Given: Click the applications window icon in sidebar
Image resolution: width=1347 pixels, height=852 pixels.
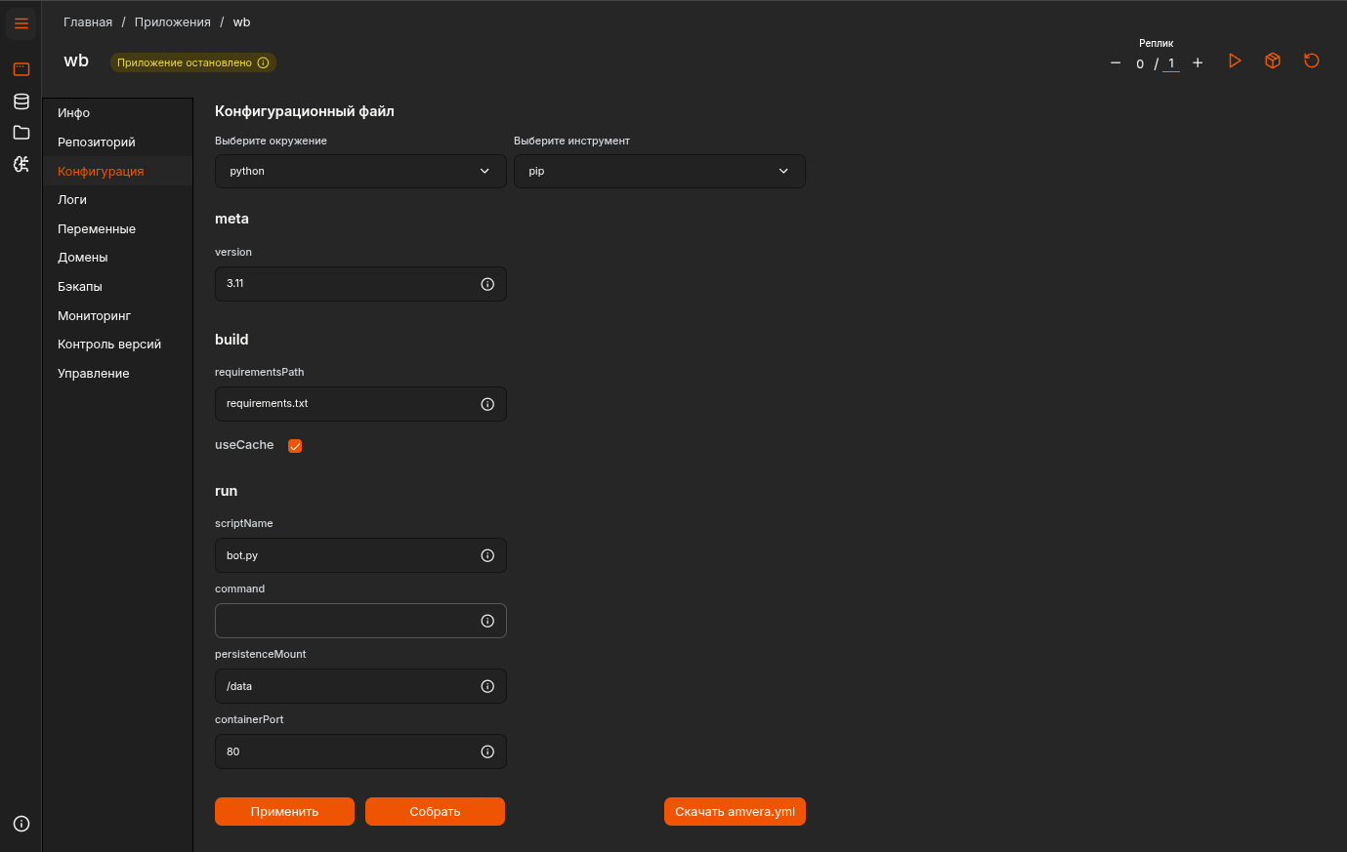Looking at the screenshot, I should [21, 69].
